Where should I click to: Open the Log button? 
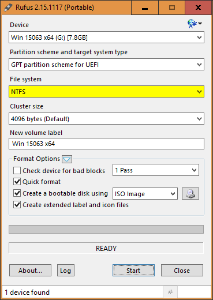coord(66,271)
